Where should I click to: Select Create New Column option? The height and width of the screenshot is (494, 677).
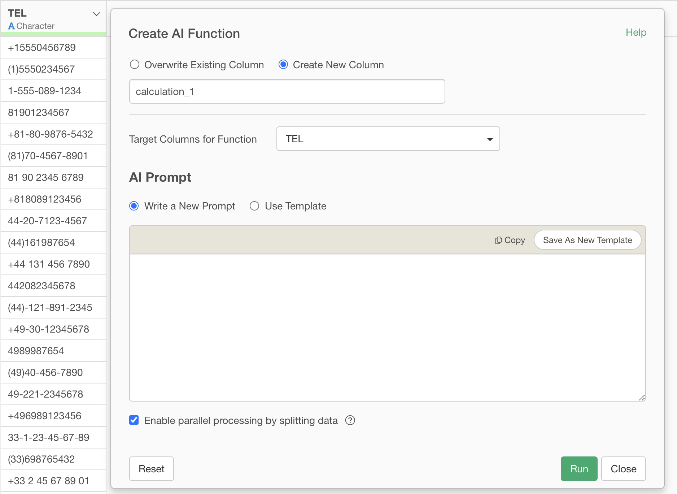(x=283, y=65)
